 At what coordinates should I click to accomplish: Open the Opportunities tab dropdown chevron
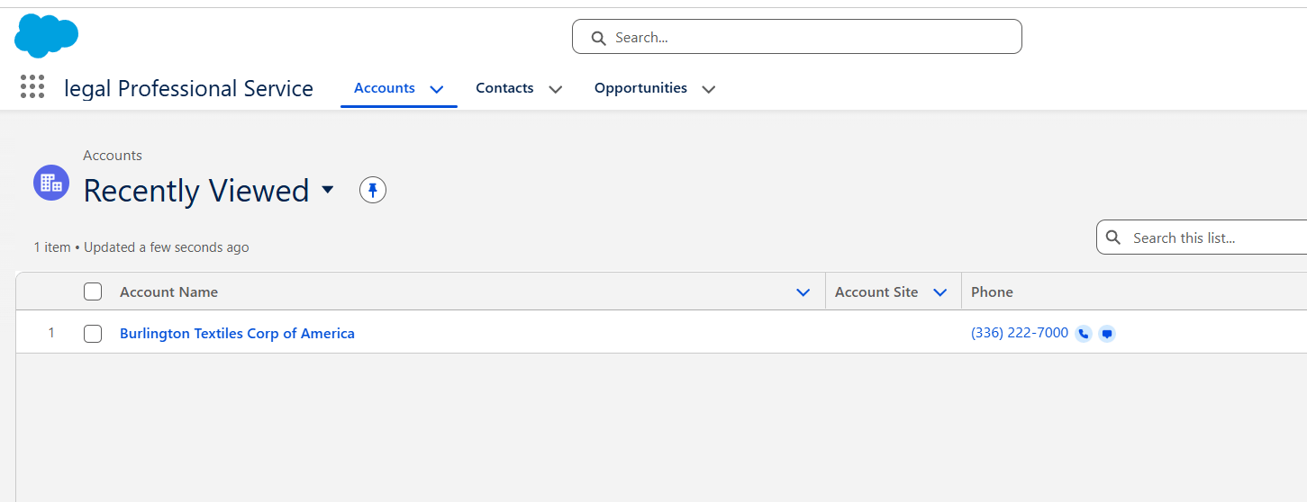709,89
